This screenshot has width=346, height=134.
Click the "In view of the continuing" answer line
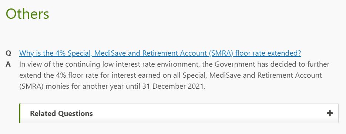click(x=60, y=64)
